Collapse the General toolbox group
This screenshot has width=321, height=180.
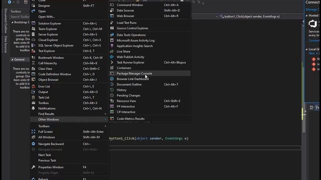(13, 59)
